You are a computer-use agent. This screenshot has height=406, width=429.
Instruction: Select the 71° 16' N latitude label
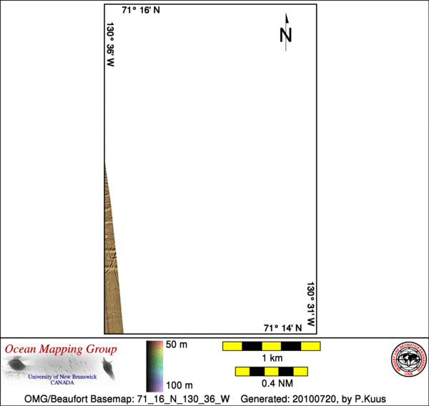pos(139,9)
